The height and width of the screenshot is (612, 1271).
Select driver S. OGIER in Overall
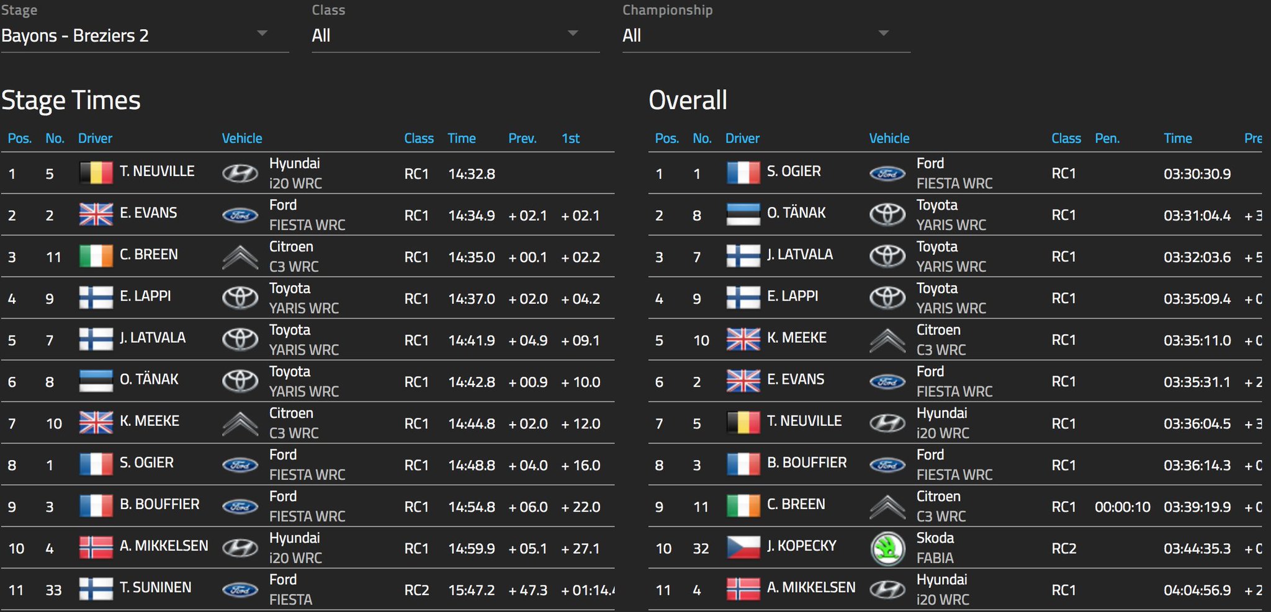794,172
